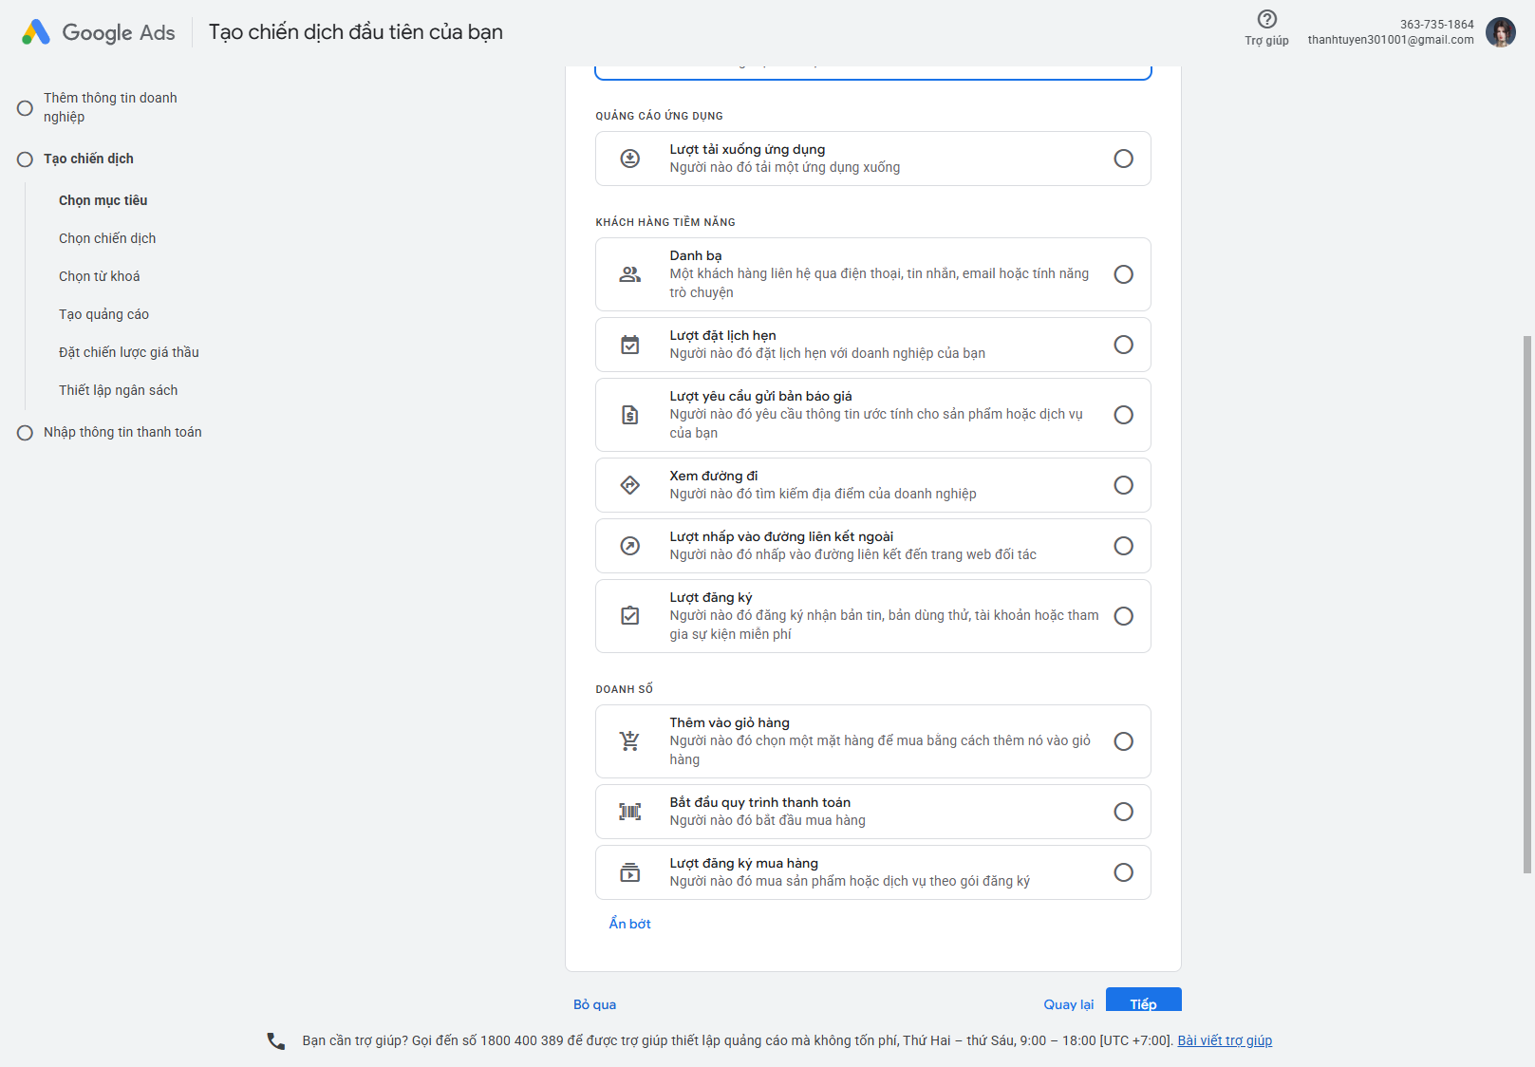This screenshot has height=1067, width=1535.
Task: Click the checkout barcode icon
Action: (x=629, y=812)
